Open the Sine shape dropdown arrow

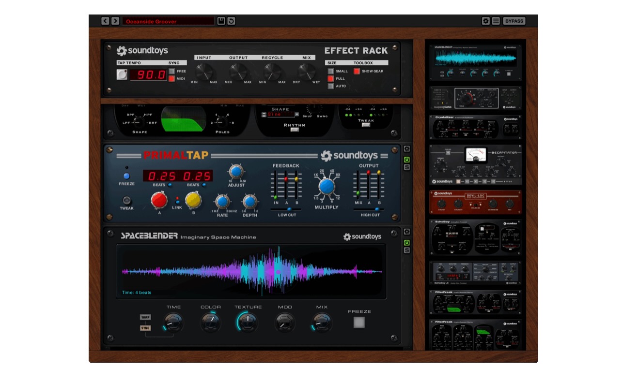(297, 115)
